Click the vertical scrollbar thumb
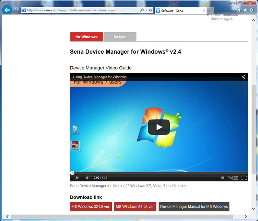The width and height of the screenshot is (258, 221). click(254, 129)
